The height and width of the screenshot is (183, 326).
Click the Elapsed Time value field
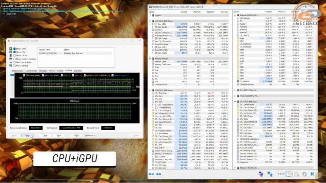coord(108,128)
